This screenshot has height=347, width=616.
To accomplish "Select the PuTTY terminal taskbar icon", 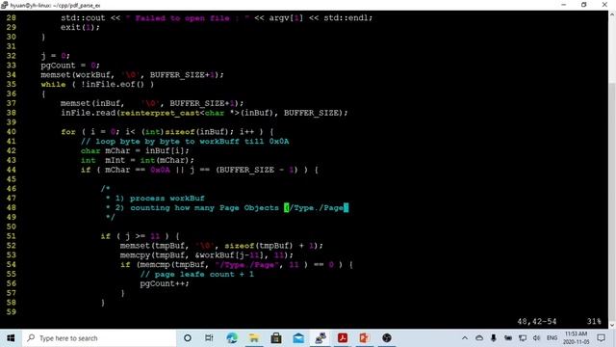I will point(321,338).
